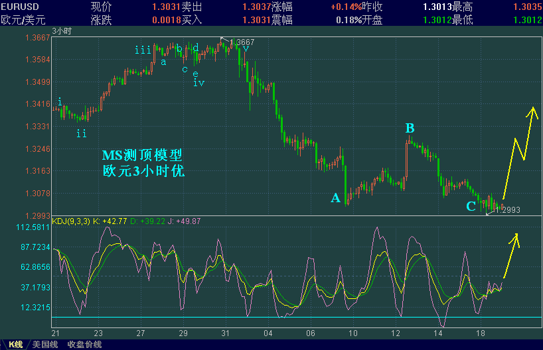543x350 pixels.
Task: Click the 1.2993 low price marker
Action: 508,209
